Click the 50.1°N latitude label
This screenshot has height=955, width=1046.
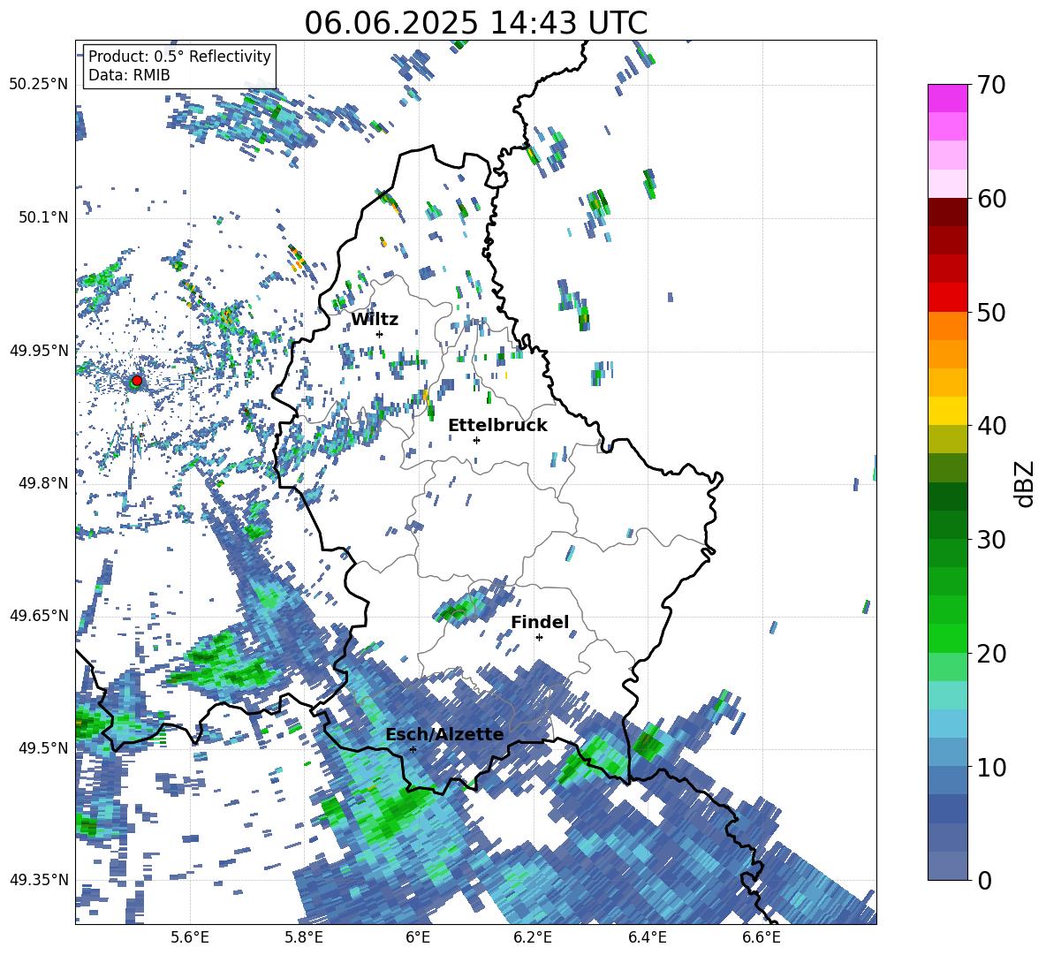point(43,217)
